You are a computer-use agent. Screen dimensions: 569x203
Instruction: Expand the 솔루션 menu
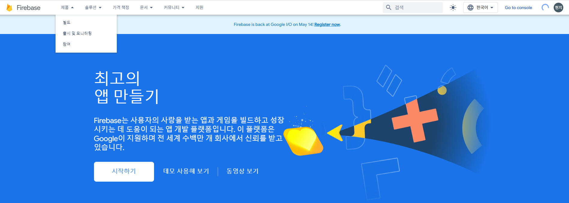click(93, 8)
